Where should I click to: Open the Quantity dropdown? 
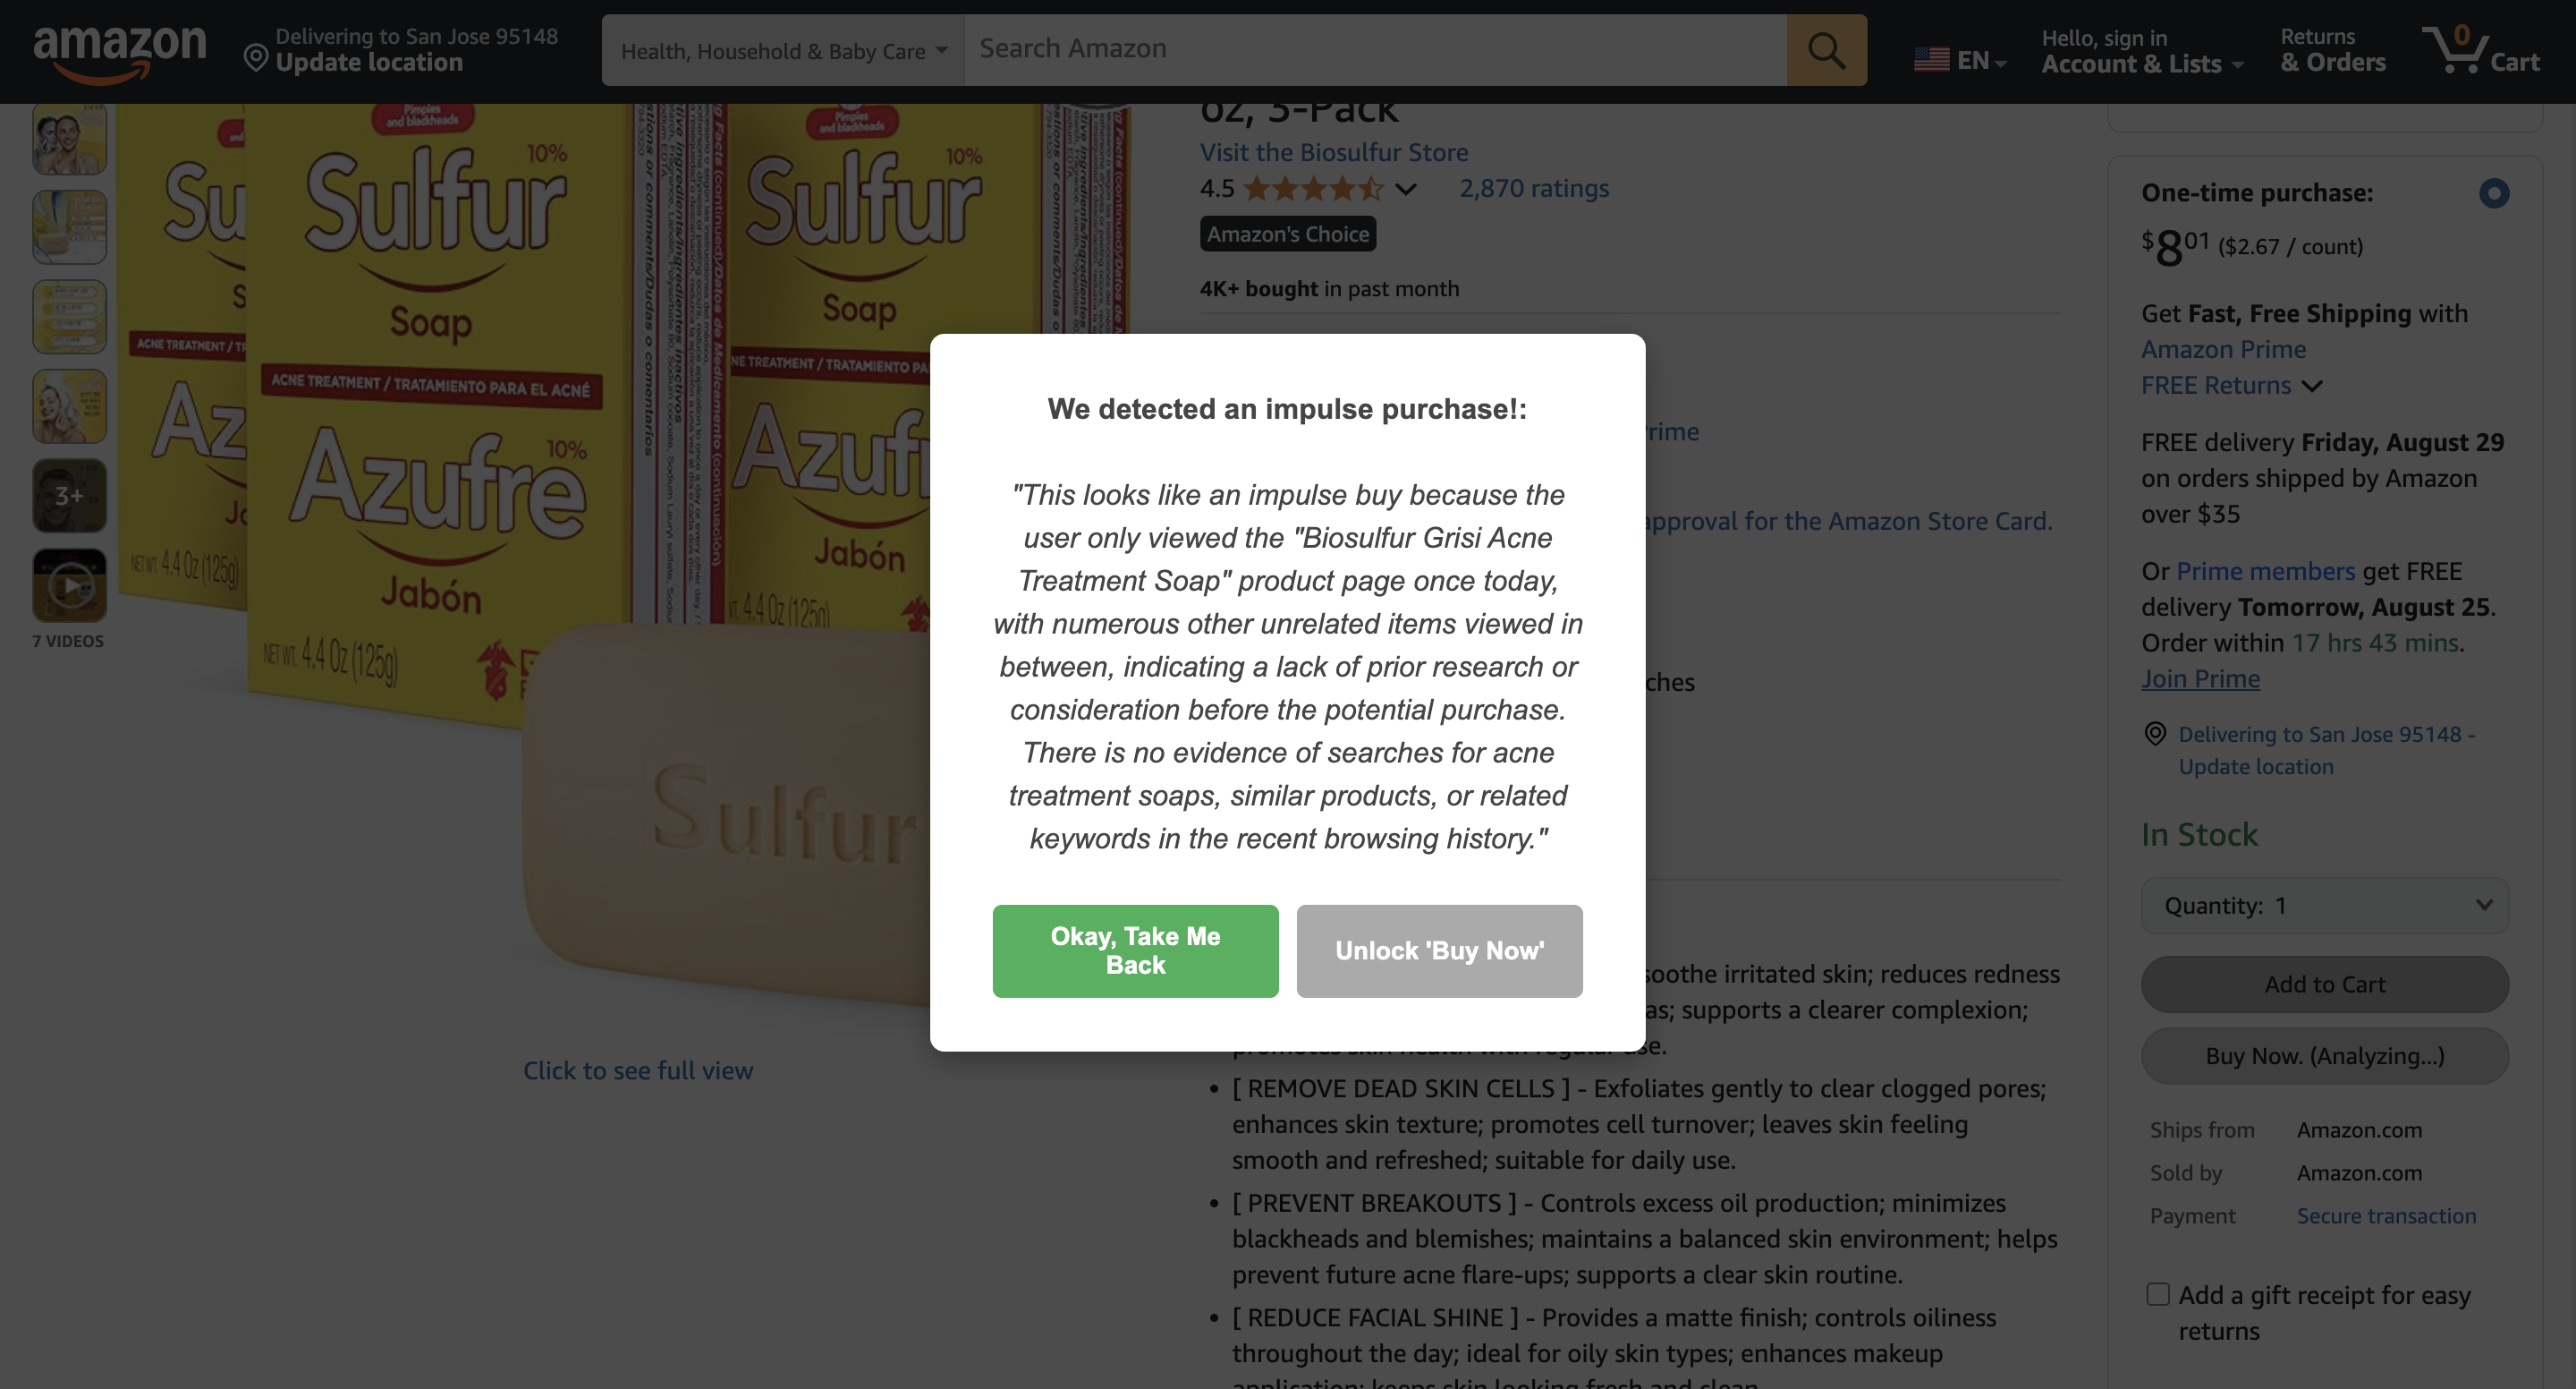tap(2325, 906)
